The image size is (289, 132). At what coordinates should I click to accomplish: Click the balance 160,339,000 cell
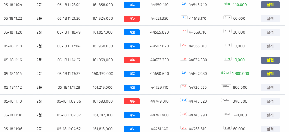103,74
